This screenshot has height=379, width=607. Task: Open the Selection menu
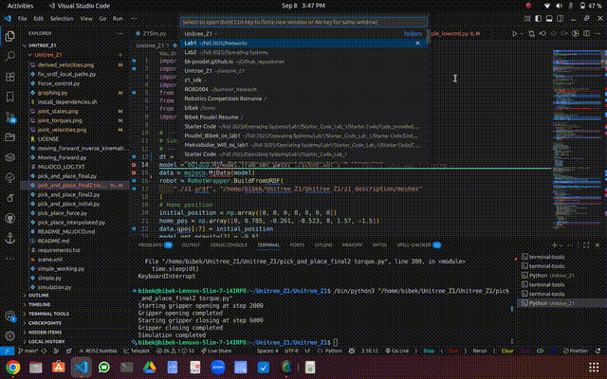click(60, 18)
